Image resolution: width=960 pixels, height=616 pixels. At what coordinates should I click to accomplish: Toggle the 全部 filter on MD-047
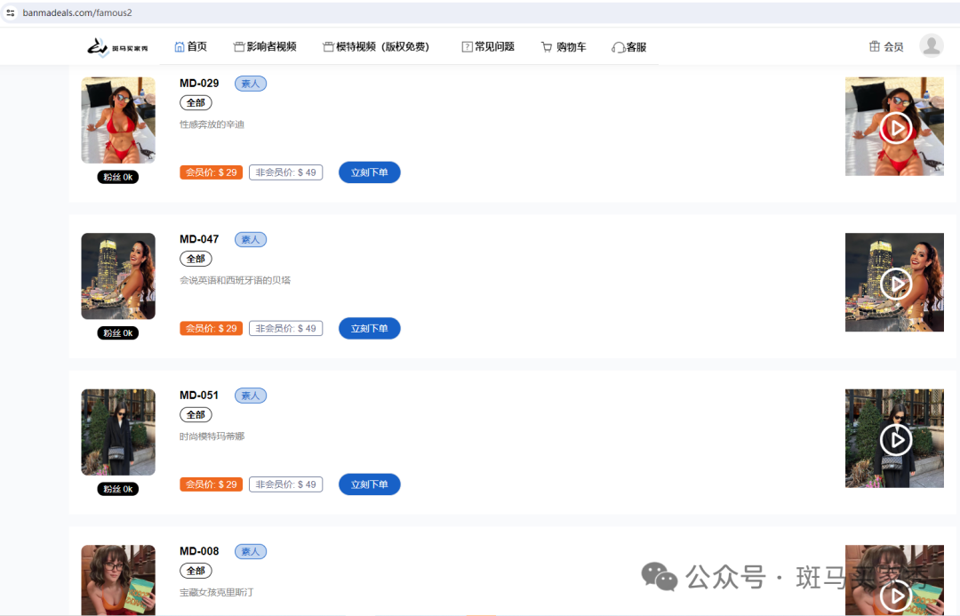(x=196, y=259)
